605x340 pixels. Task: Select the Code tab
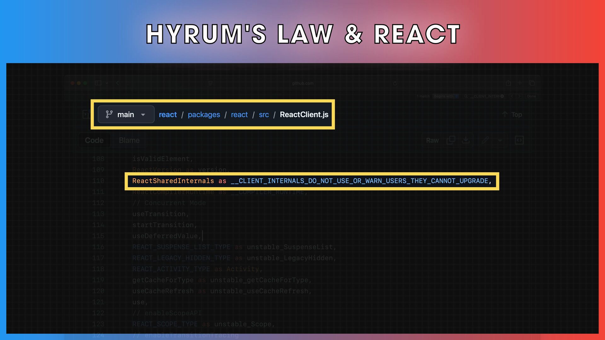94,140
